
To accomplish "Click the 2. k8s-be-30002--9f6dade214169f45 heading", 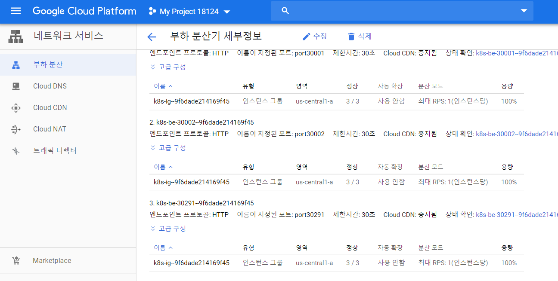I will click(x=202, y=122).
